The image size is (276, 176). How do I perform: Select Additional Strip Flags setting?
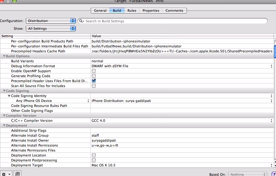(29, 130)
